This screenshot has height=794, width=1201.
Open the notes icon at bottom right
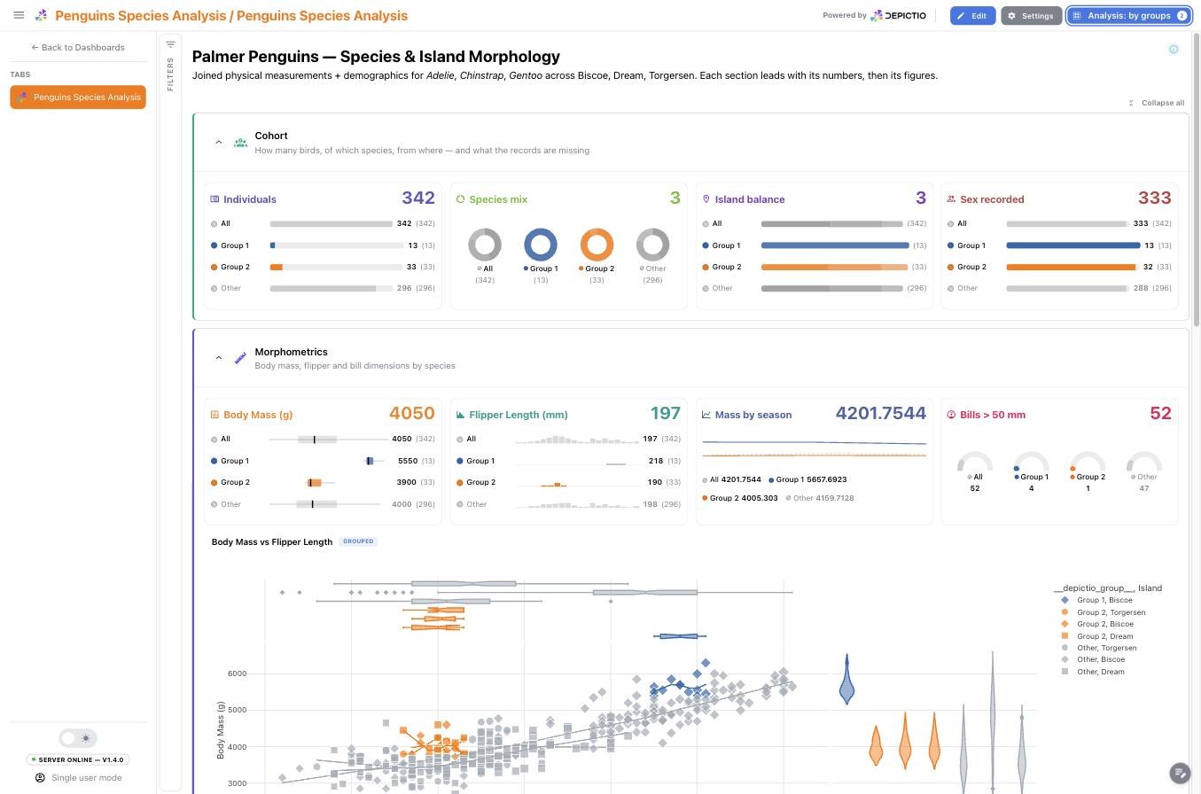click(1179, 773)
